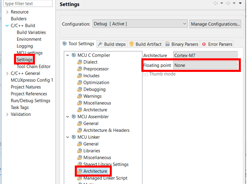247x184 pixels.
Task: Open the Architecture Cortex-M7 dropdown
Action: (x=205, y=55)
